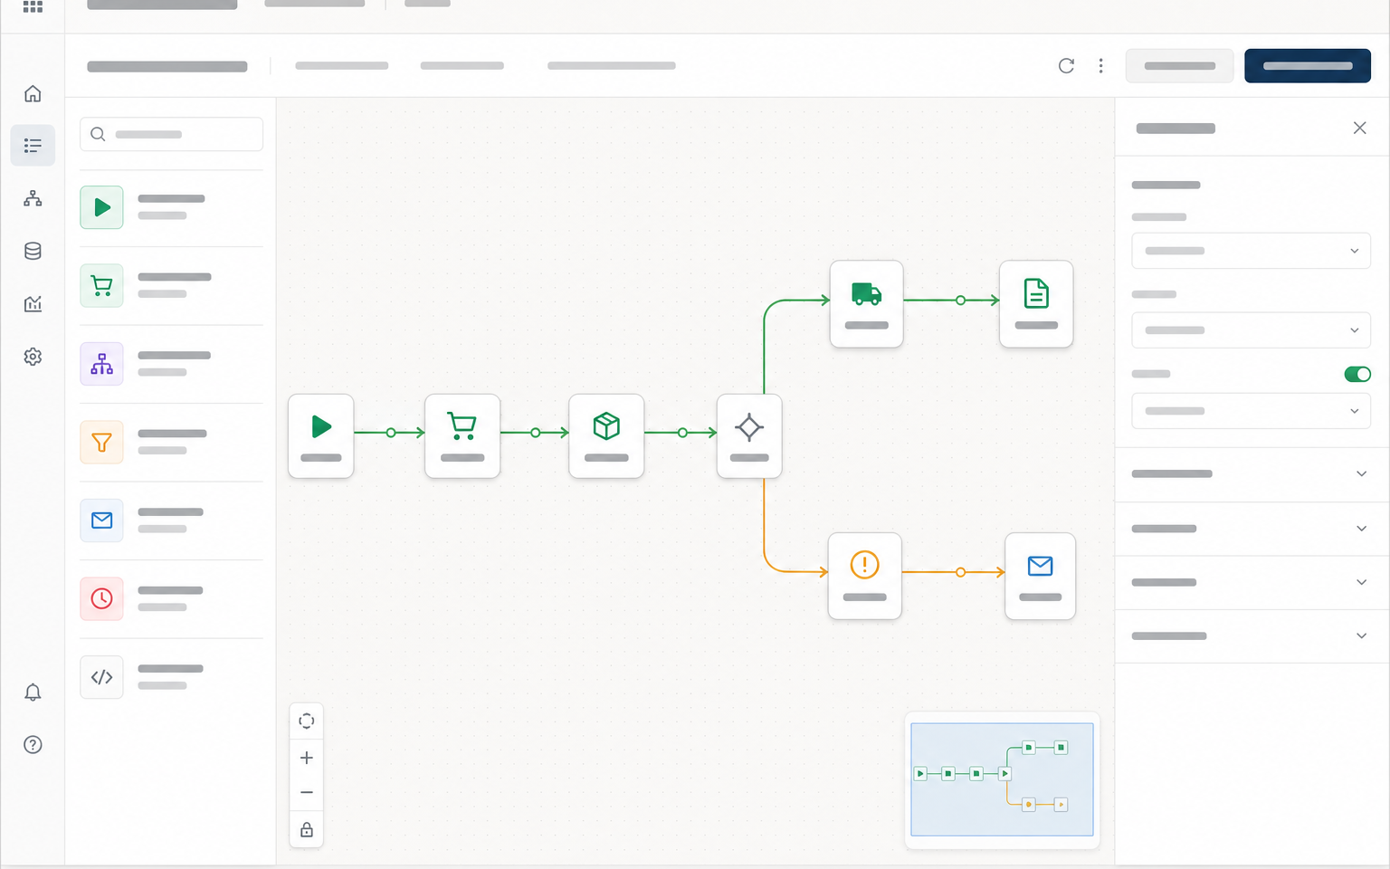Toggle the canvas lock control
Screen dimensions: 1390x869
pos(307,829)
